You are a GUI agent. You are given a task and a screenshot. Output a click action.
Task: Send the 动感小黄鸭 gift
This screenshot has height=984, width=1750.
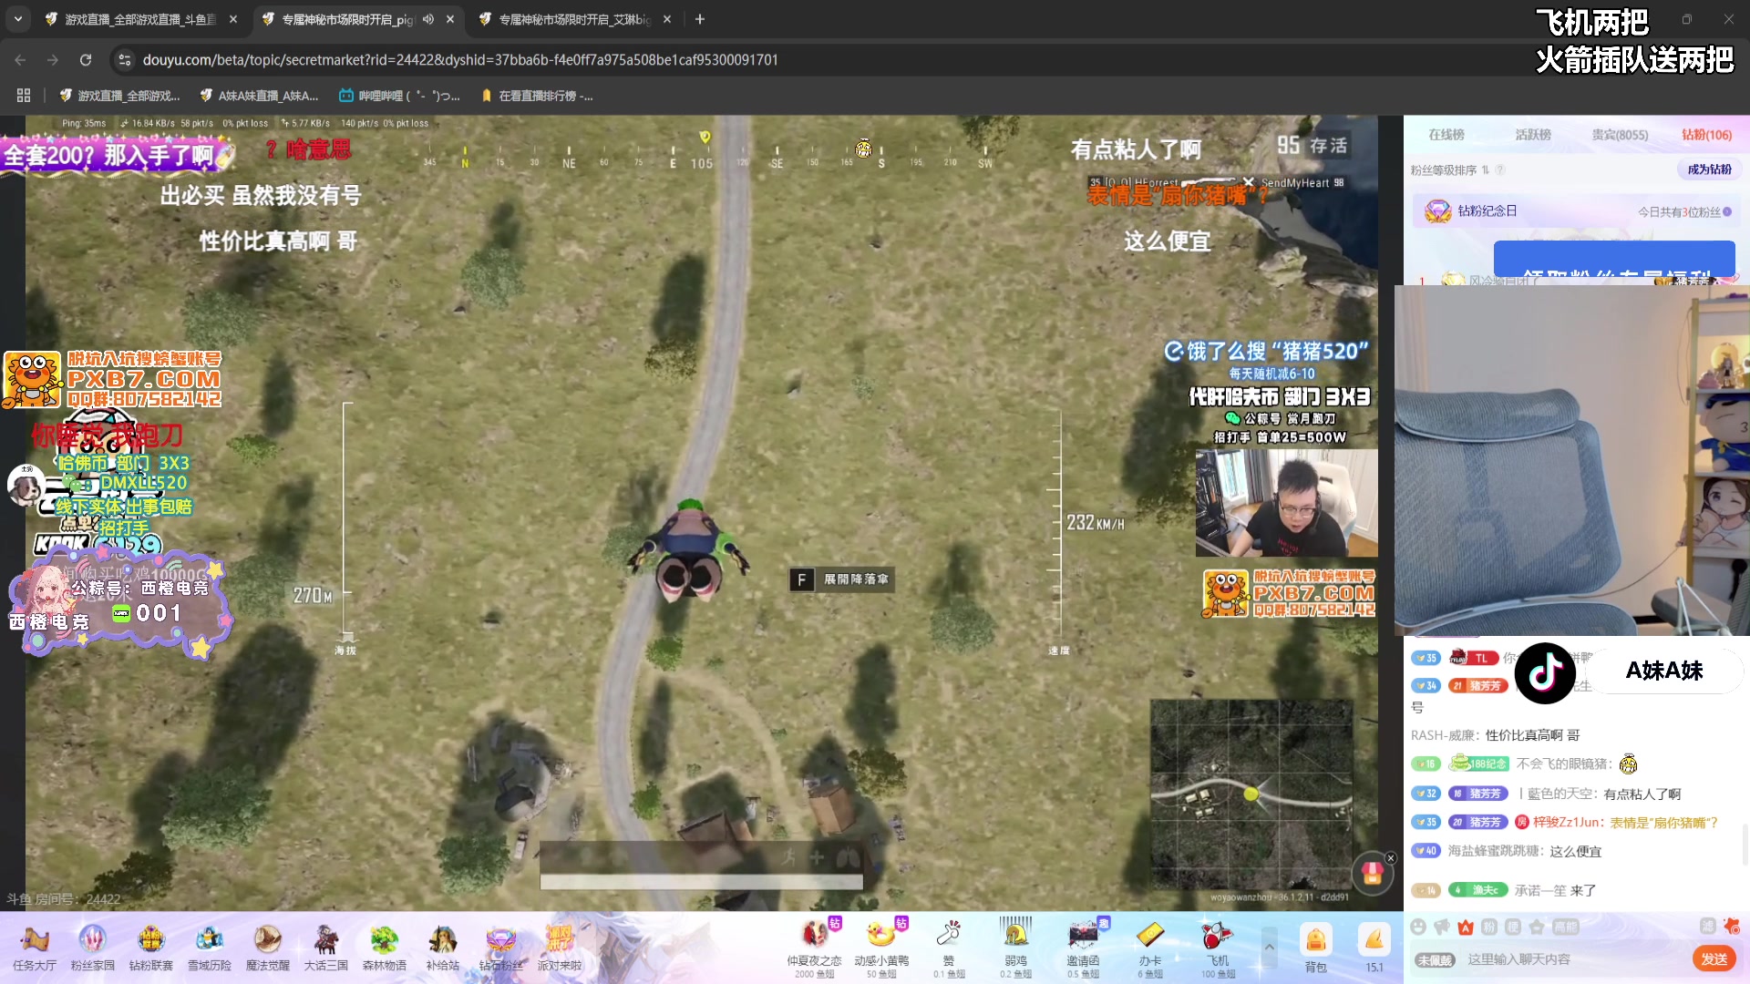click(x=881, y=948)
